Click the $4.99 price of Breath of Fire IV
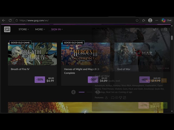Viewport: 174px width, 130px height. (x=50, y=81)
